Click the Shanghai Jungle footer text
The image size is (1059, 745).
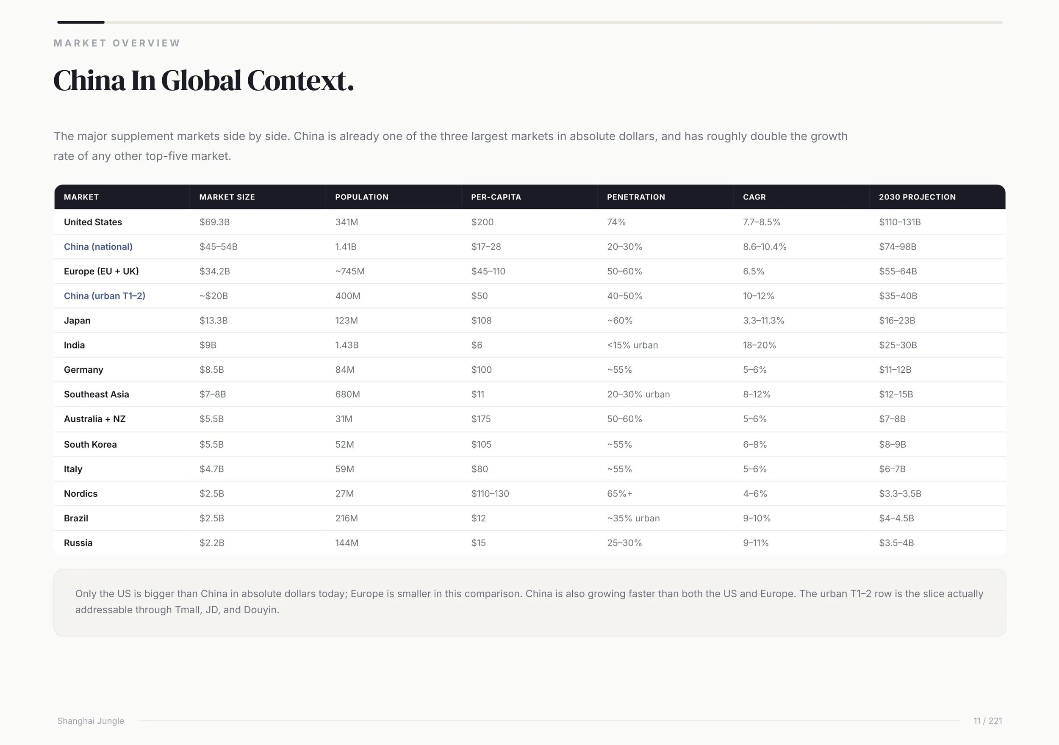click(x=90, y=720)
